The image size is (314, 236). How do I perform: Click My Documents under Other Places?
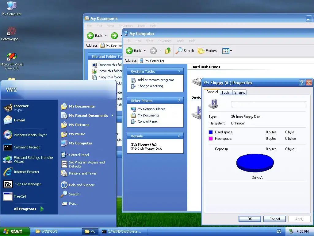click(x=148, y=115)
